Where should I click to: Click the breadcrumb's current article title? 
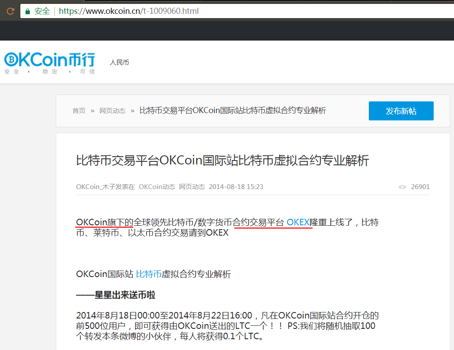click(x=233, y=110)
